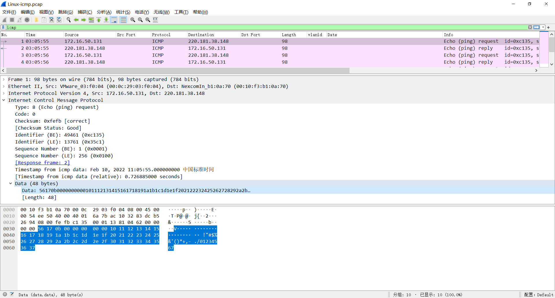Viewport: 555px width, 298px height.
Task: Go to the first packet
Action: [99, 20]
